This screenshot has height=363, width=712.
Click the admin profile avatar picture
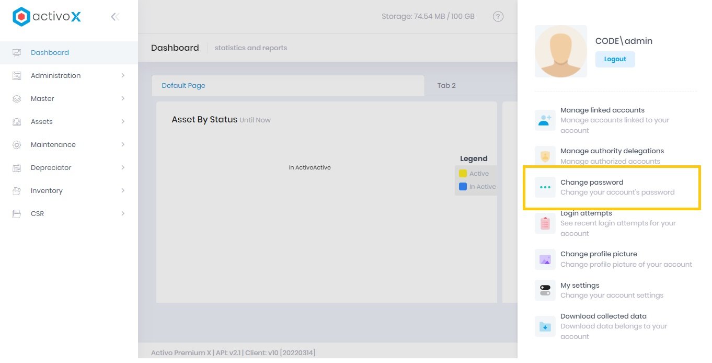click(560, 51)
